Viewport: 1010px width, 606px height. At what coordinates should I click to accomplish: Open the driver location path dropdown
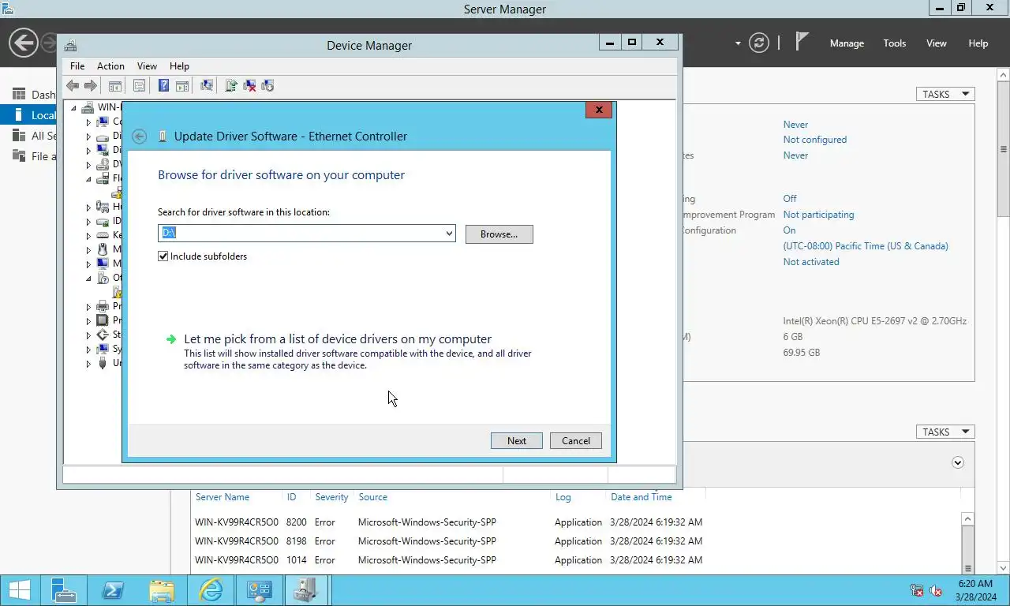449,234
